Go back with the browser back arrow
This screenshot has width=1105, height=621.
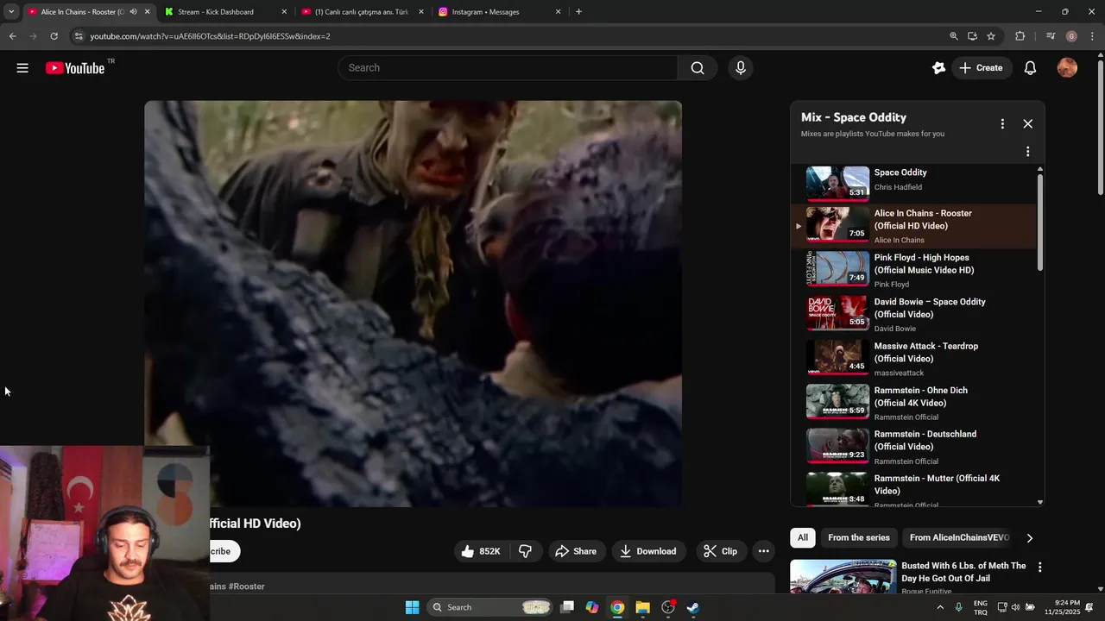tap(12, 36)
